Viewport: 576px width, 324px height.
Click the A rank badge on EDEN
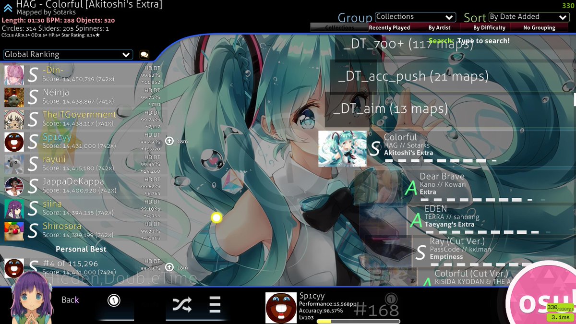[x=416, y=220]
